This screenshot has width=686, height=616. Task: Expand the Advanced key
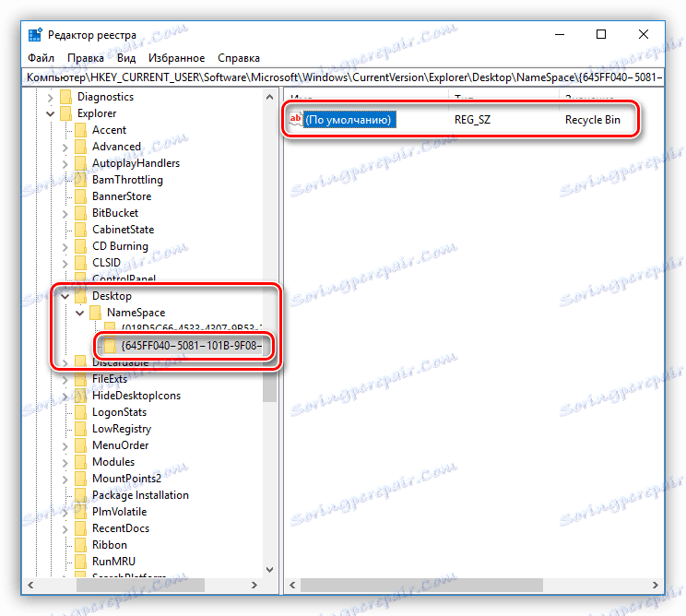65,148
